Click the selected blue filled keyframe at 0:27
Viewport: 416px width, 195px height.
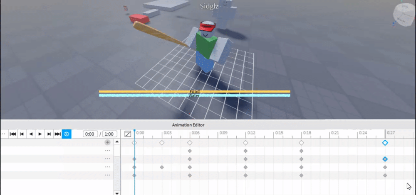point(385,159)
